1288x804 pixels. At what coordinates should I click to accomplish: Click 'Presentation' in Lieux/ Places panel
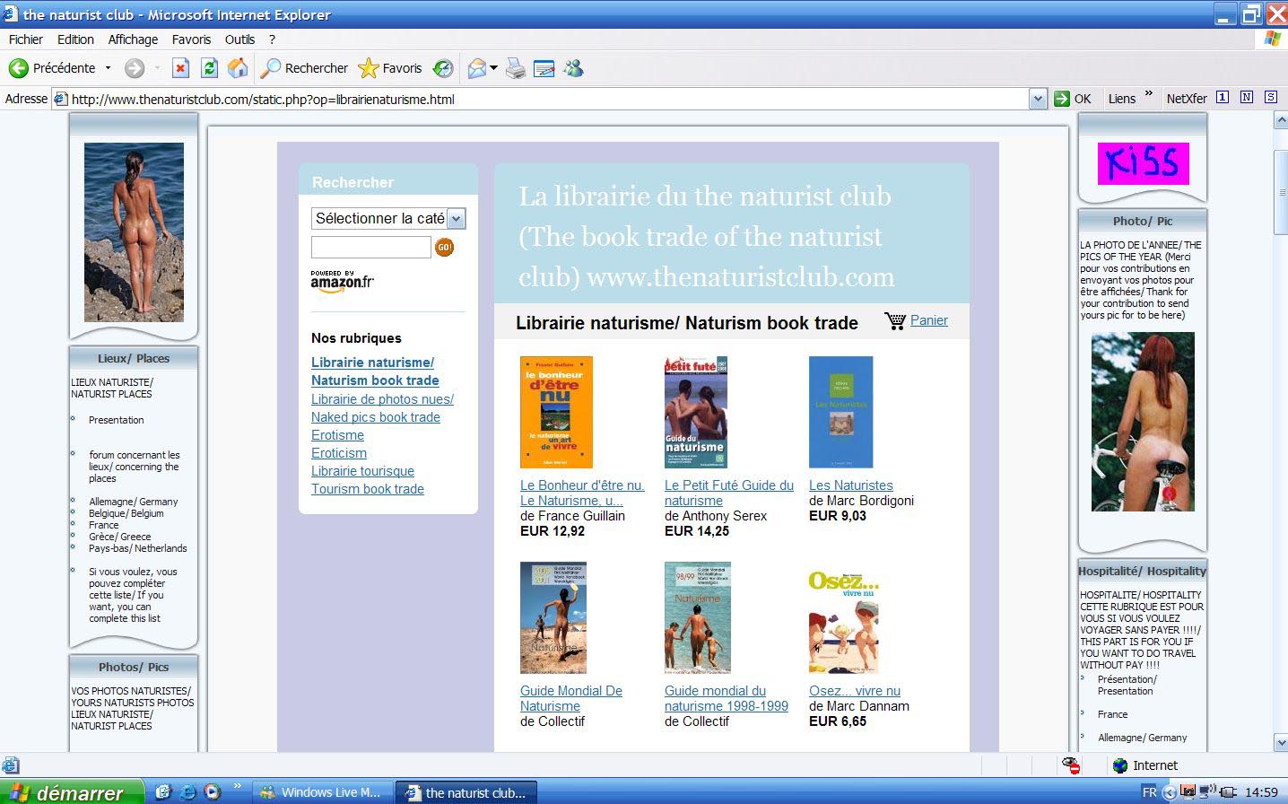click(116, 420)
